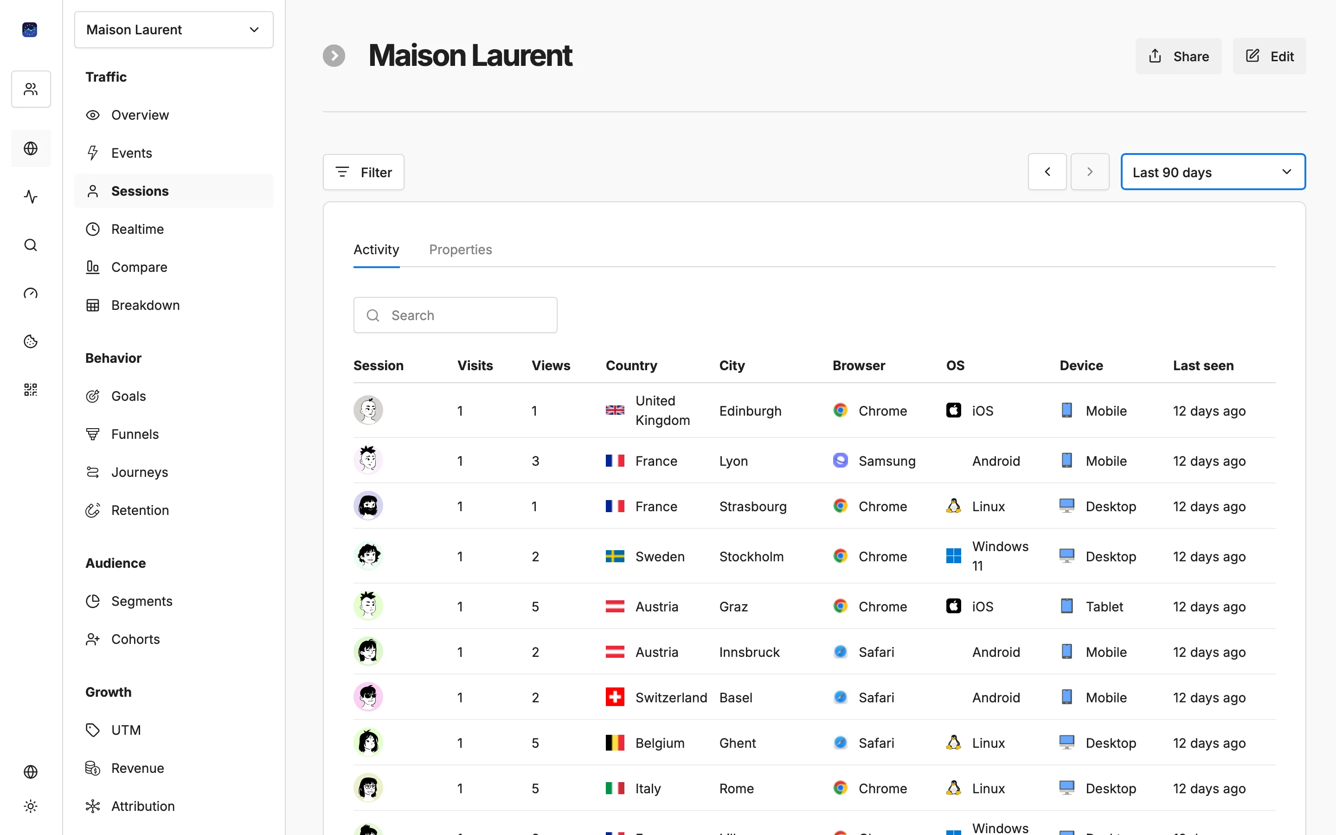
Task: Click the cookie icon in left rail
Action: pos(31,341)
